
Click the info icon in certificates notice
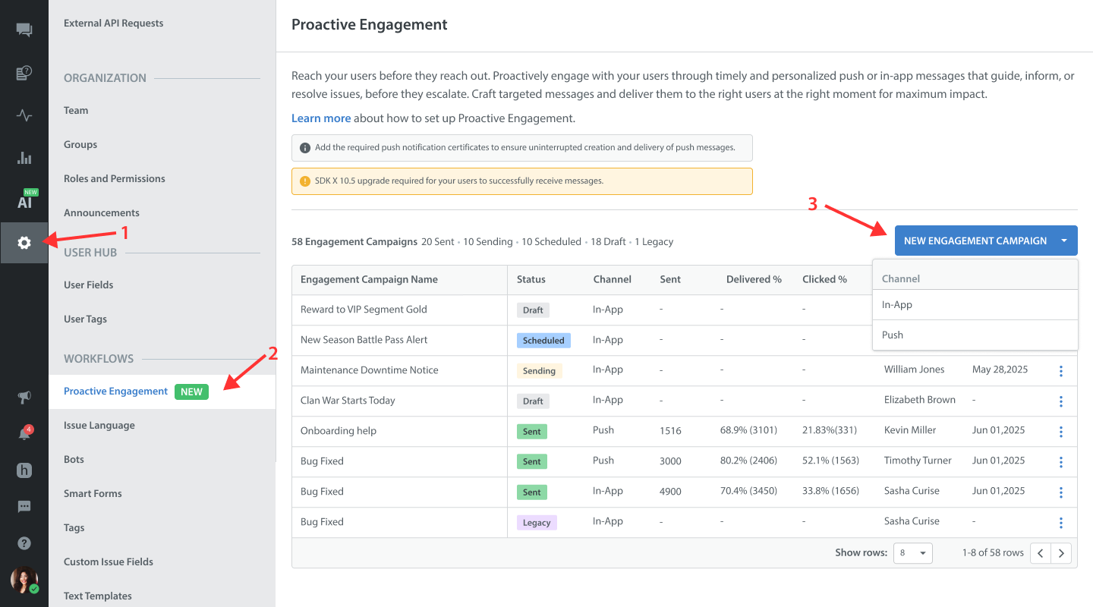tap(305, 148)
